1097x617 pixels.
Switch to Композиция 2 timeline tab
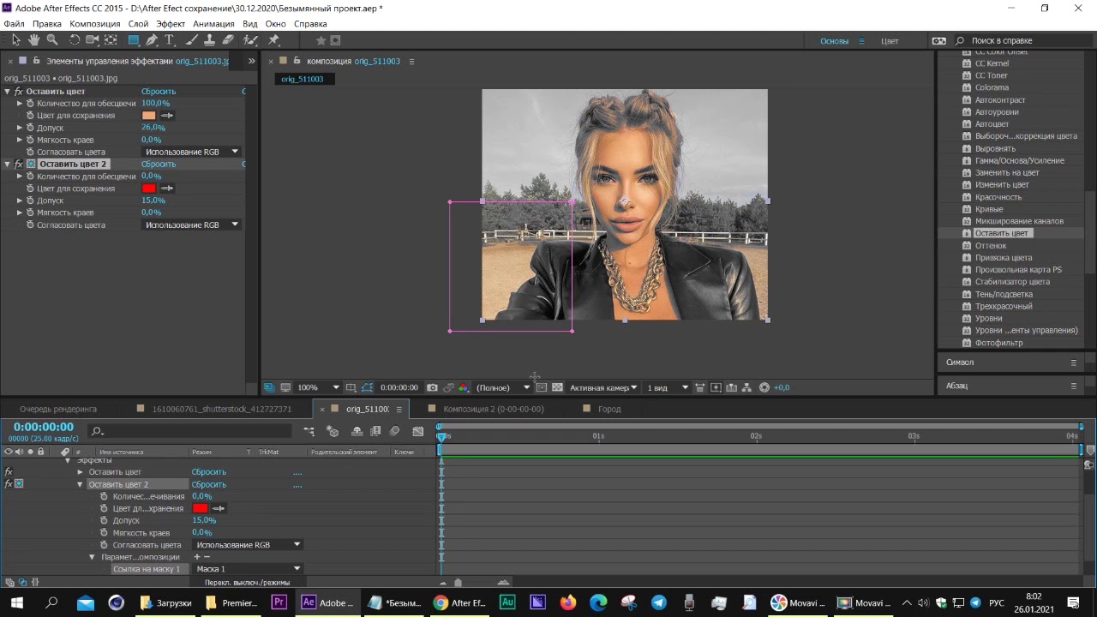point(494,409)
